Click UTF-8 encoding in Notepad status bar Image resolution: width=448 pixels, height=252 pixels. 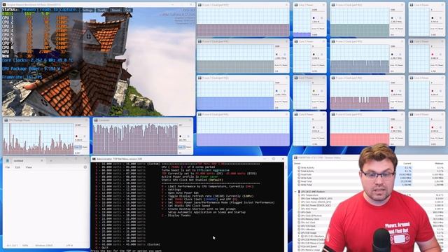click(x=69, y=246)
